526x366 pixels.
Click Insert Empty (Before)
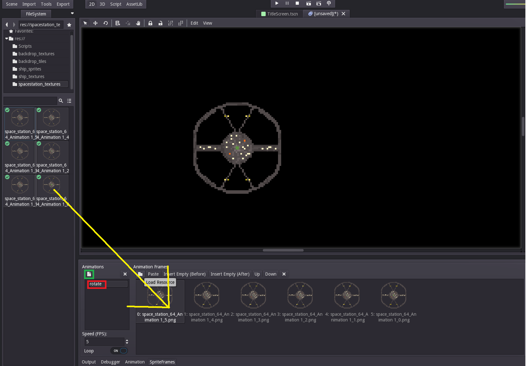point(184,274)
